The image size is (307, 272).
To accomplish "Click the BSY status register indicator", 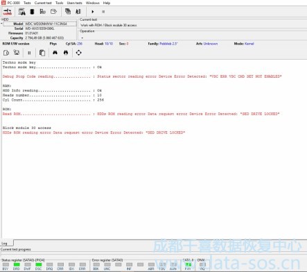I will coord(6,264).
